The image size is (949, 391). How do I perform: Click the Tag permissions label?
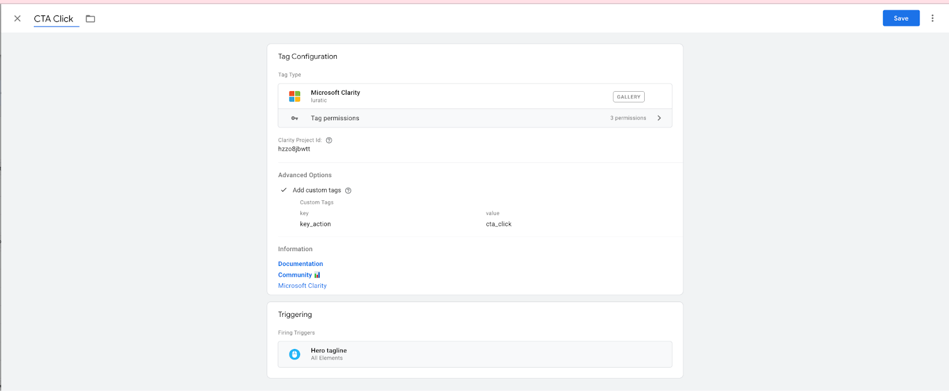coord(335,118)
